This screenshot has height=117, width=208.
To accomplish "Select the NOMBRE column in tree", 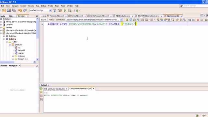I will pyautogui.click(x=22, y=50).
